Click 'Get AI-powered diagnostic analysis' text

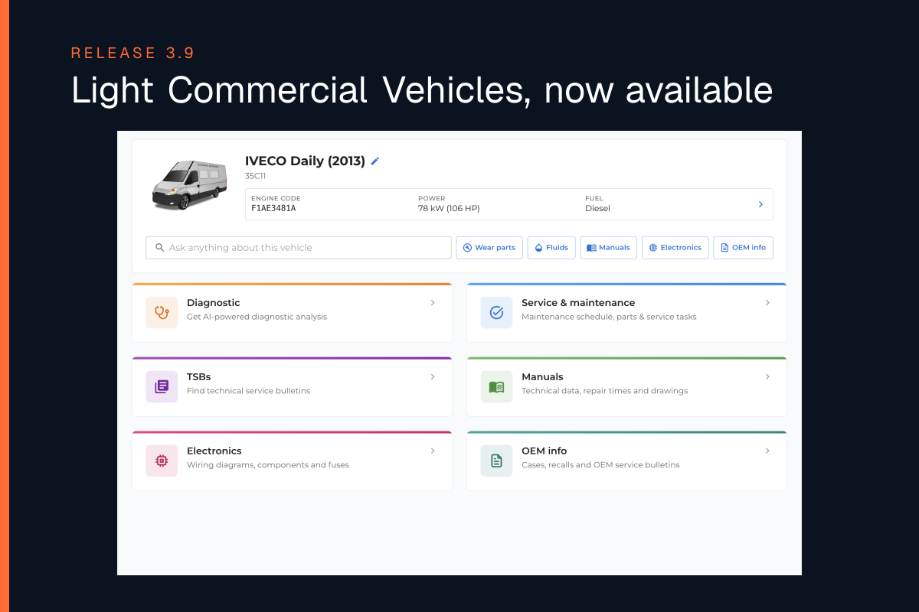point(257,317)
